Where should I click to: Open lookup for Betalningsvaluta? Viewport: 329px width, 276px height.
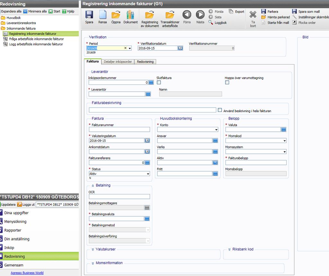(147, 219)
